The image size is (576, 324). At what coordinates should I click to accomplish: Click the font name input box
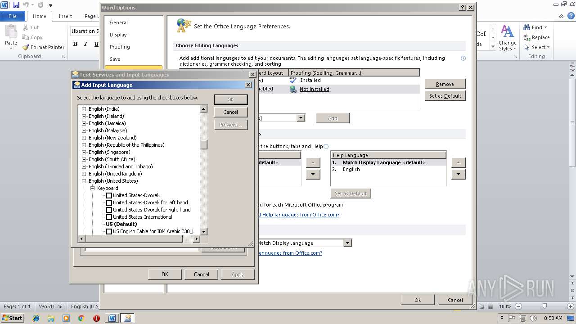[x=84, y=31]
